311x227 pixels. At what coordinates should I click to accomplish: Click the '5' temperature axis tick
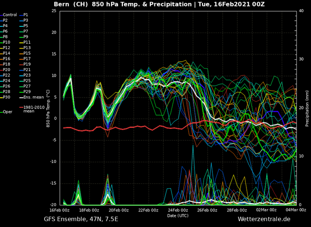(55, 97)
